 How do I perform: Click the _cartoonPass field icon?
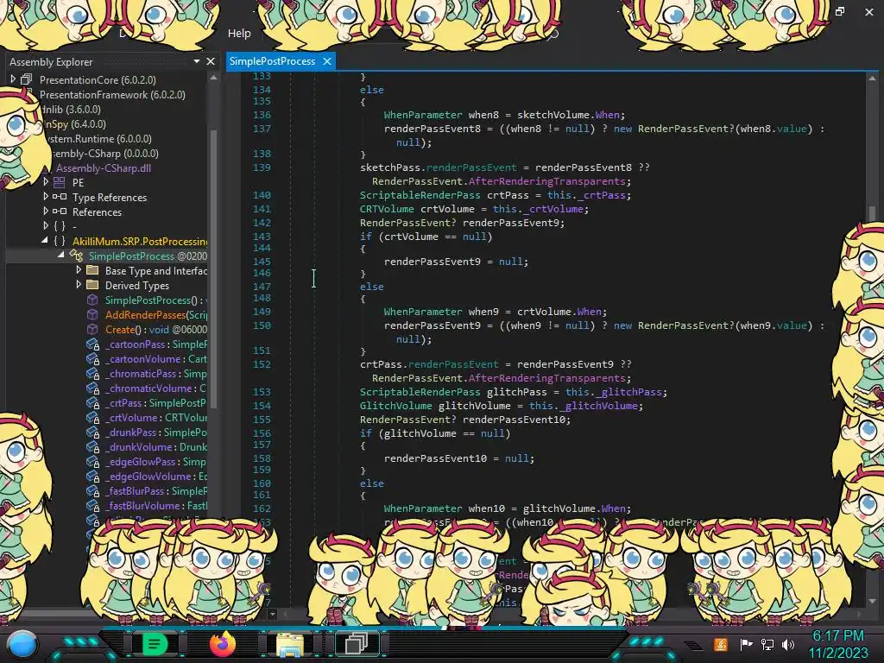tap(93, 344)
